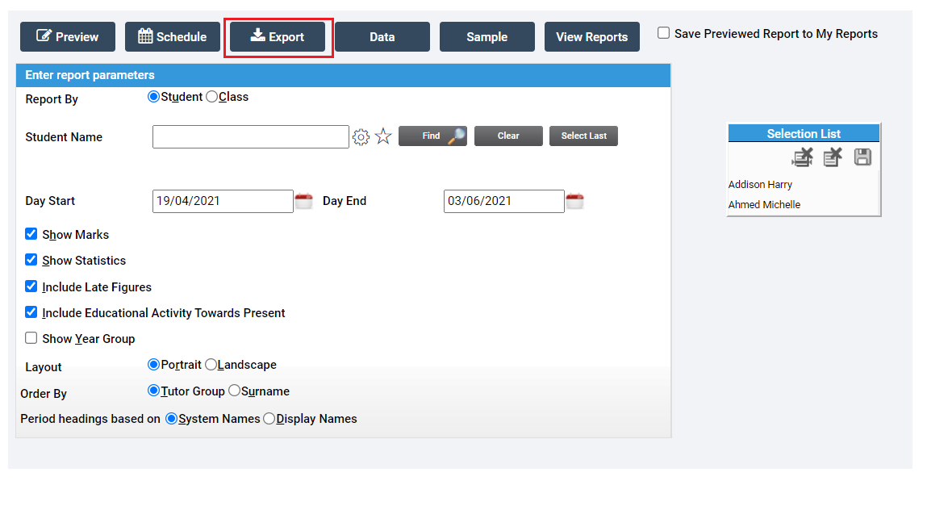This screenshot has width=948, height=506.
Task: Click Select Last to restore previous selection
Action: point(583,136)
